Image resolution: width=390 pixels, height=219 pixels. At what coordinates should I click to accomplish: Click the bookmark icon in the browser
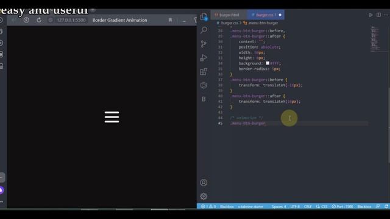[x=170, y=20]
